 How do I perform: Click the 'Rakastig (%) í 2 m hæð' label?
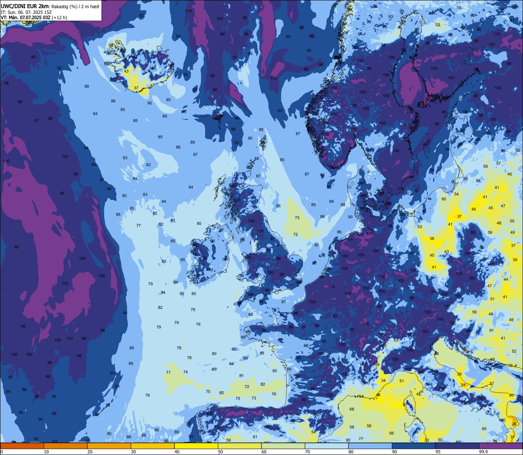(x=75, y=6)
